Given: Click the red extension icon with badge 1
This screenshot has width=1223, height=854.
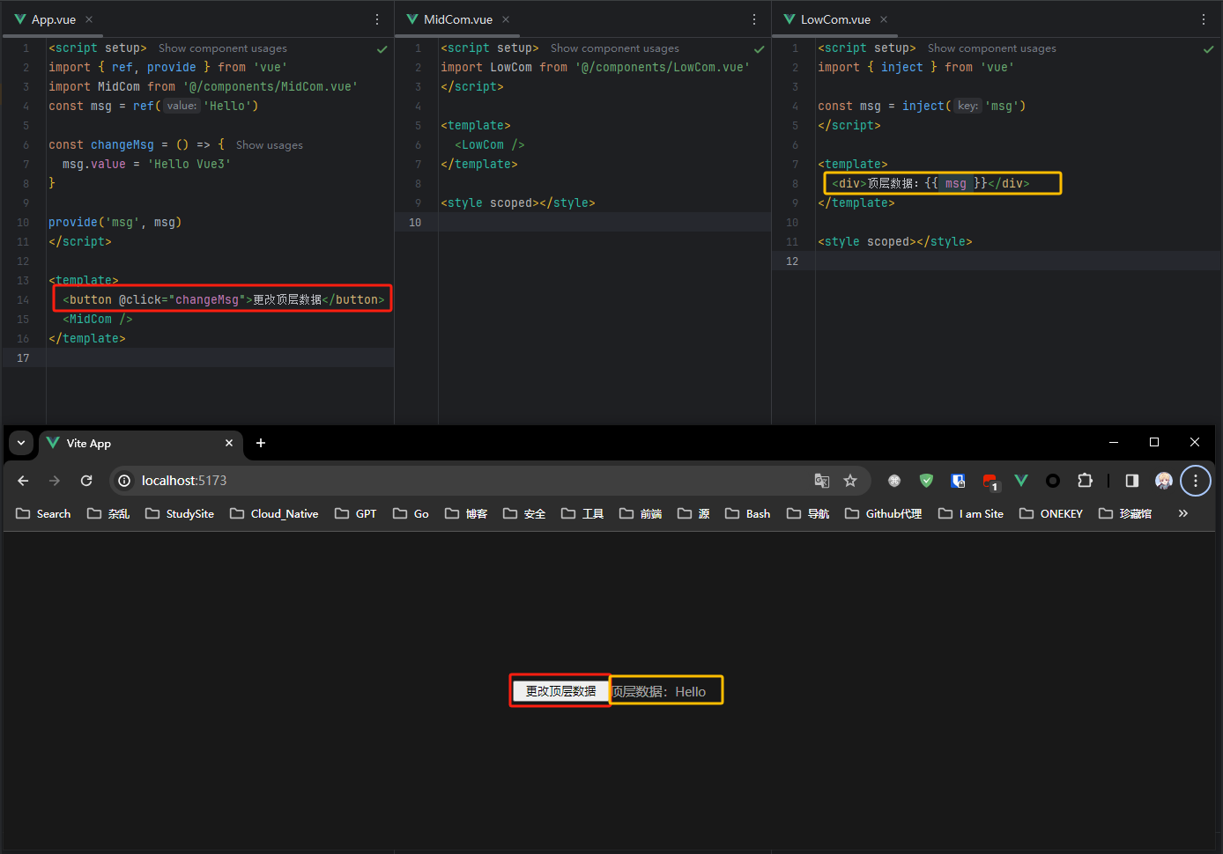Looking at the screenshot, I should click(x=990, y=482).
